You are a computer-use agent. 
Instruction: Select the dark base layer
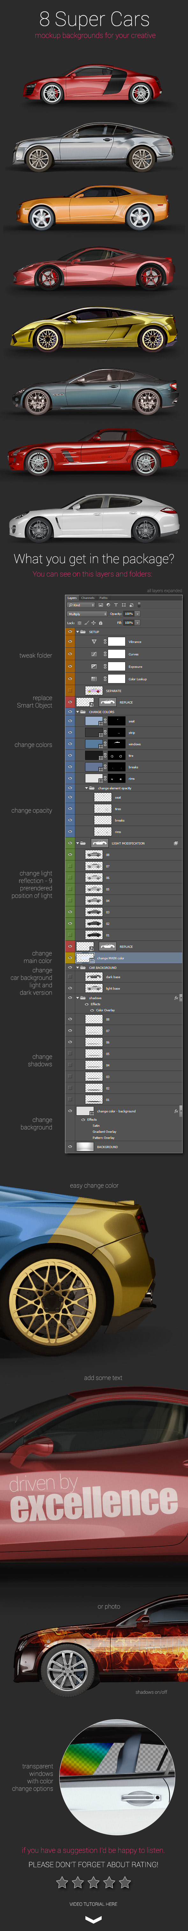tap(124, 977)
